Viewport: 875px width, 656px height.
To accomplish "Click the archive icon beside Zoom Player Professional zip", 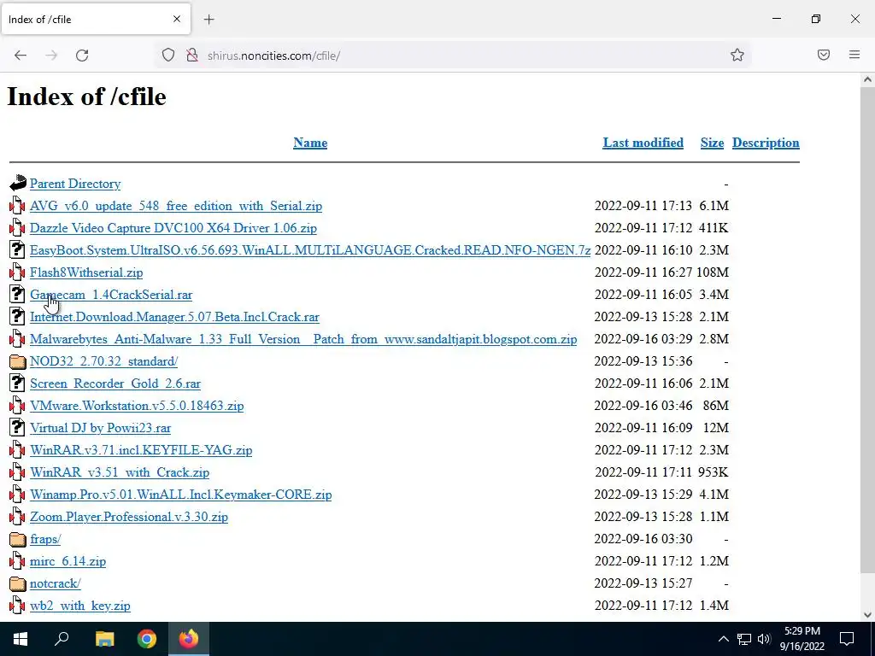I will point(17,517).
